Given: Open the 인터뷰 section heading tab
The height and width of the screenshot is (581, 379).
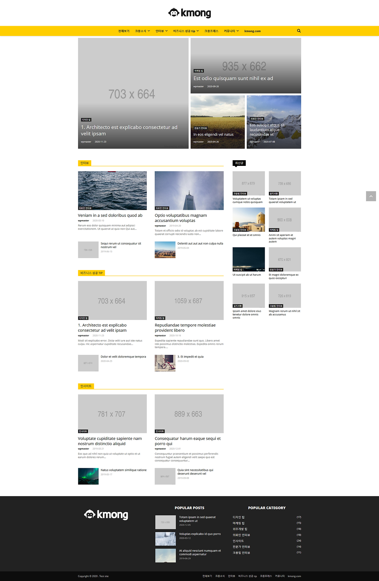Looking at the screenshot, I should click(x=85, y=163).
